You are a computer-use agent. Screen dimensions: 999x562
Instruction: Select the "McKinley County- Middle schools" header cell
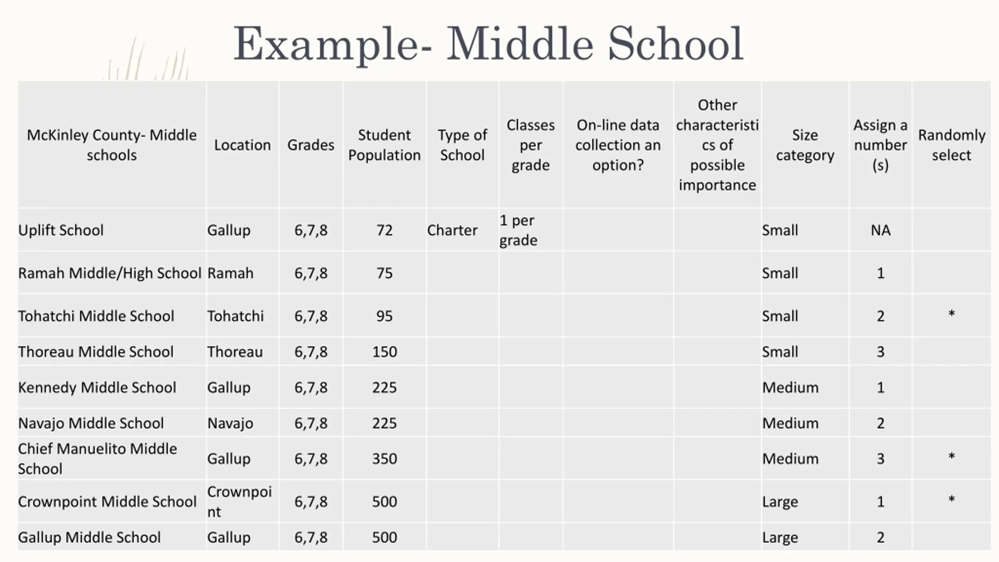112,145
